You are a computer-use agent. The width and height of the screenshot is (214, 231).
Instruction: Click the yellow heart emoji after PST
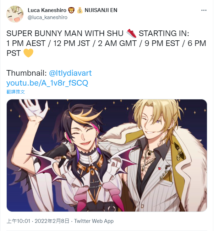[28, 53]
